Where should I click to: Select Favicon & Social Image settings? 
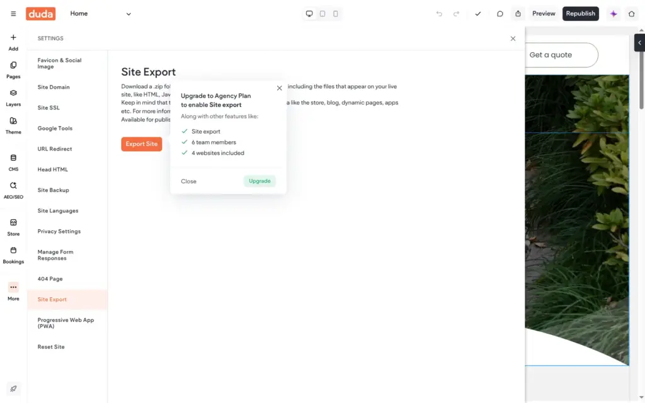pyautogui.click(x=67, y=64)
